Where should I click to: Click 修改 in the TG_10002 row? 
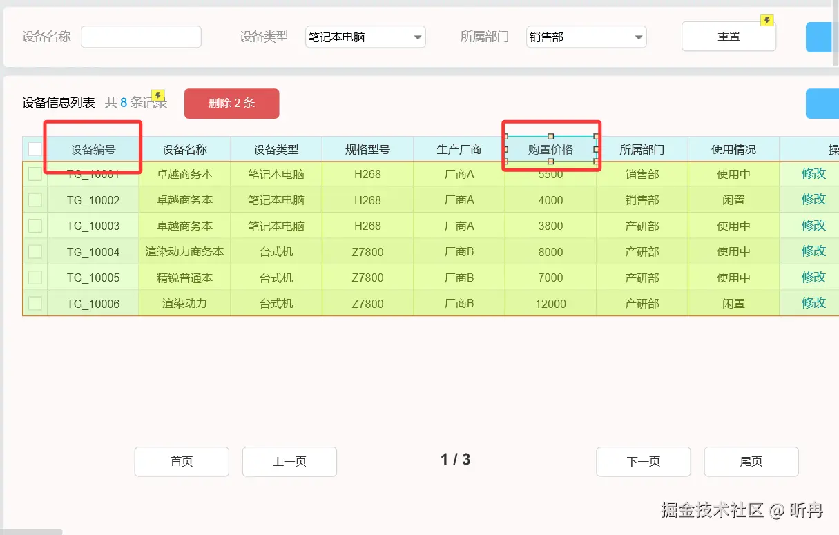(814, 199)
